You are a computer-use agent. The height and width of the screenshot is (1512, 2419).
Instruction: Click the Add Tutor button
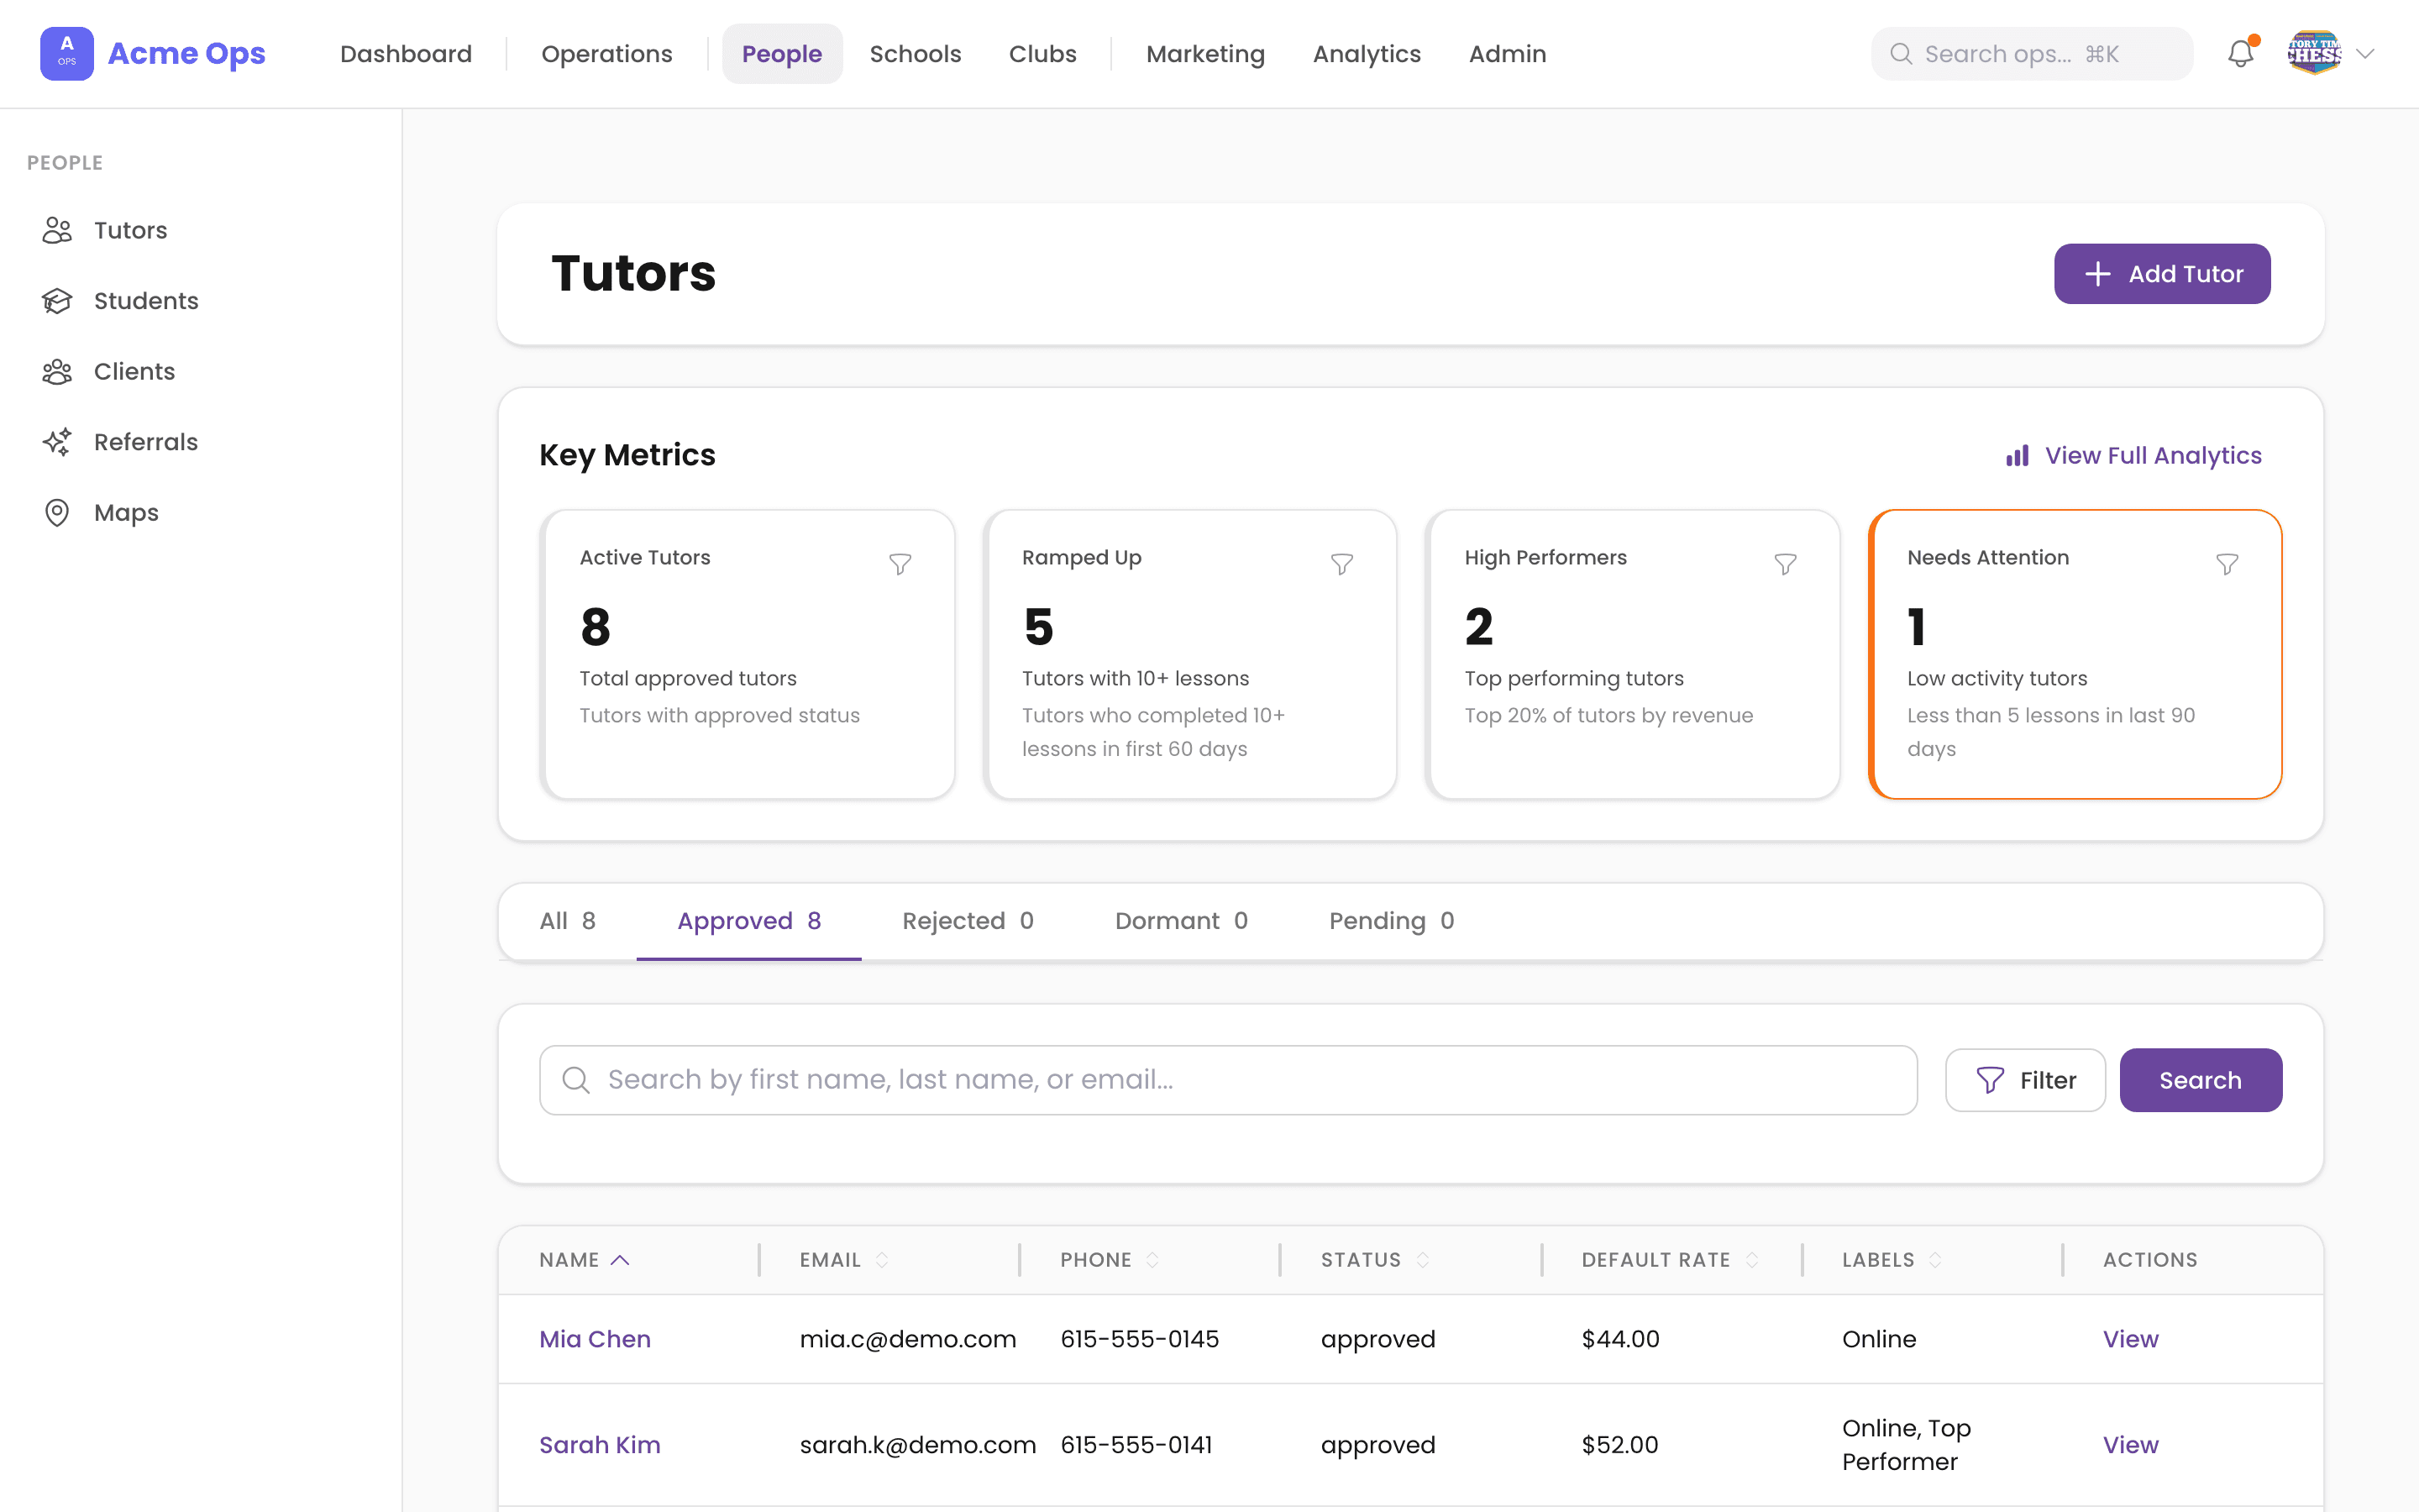coord(2162,274)
